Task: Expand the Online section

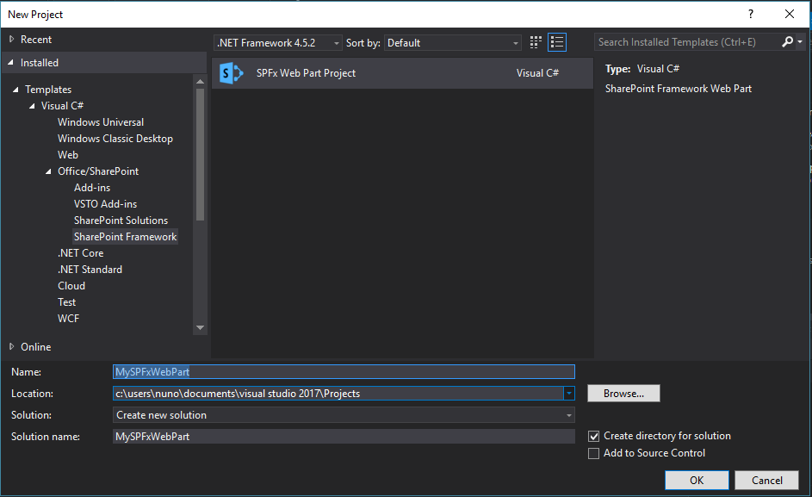Action: point(11,346)
